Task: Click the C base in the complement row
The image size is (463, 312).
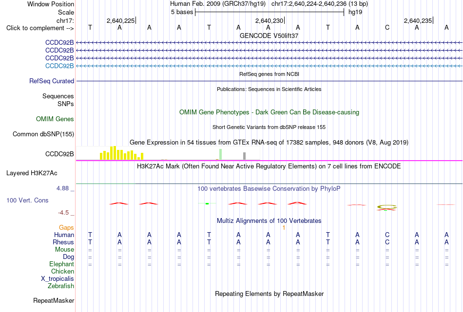Action: click(387, 27)
